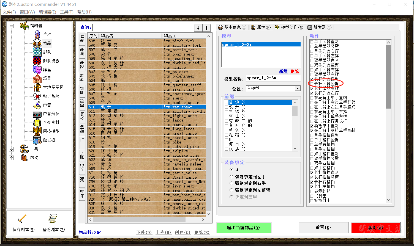Toggle 单手武器直刺 action checkbox

[312, 42]
